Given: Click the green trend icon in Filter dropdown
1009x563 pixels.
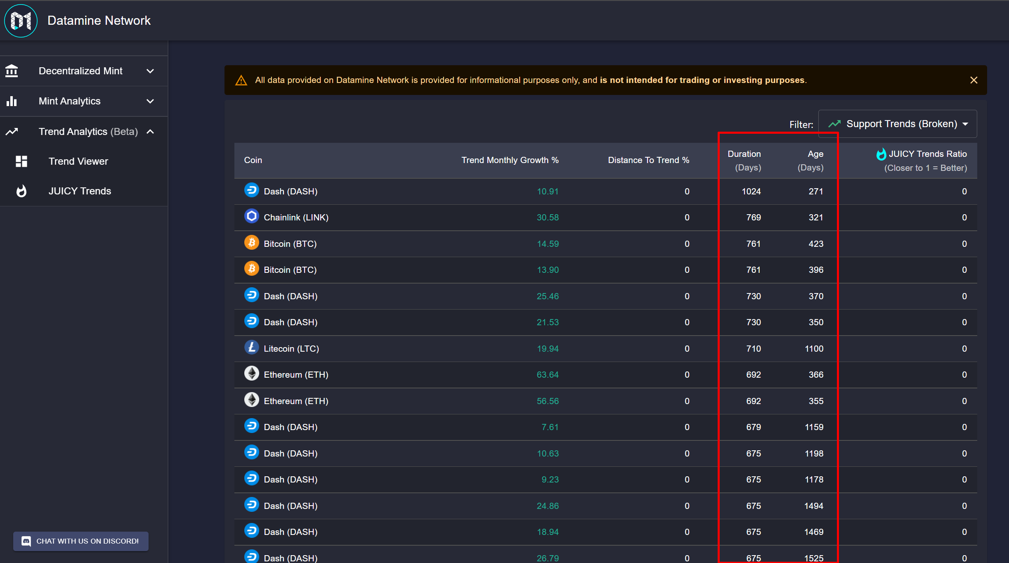Looking at the screenshot, I should pyautogui.click(x=834, y=124).
